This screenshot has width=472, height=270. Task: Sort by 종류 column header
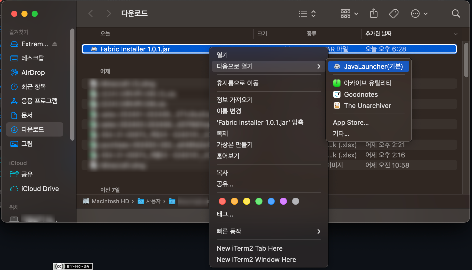coord(311,34)
